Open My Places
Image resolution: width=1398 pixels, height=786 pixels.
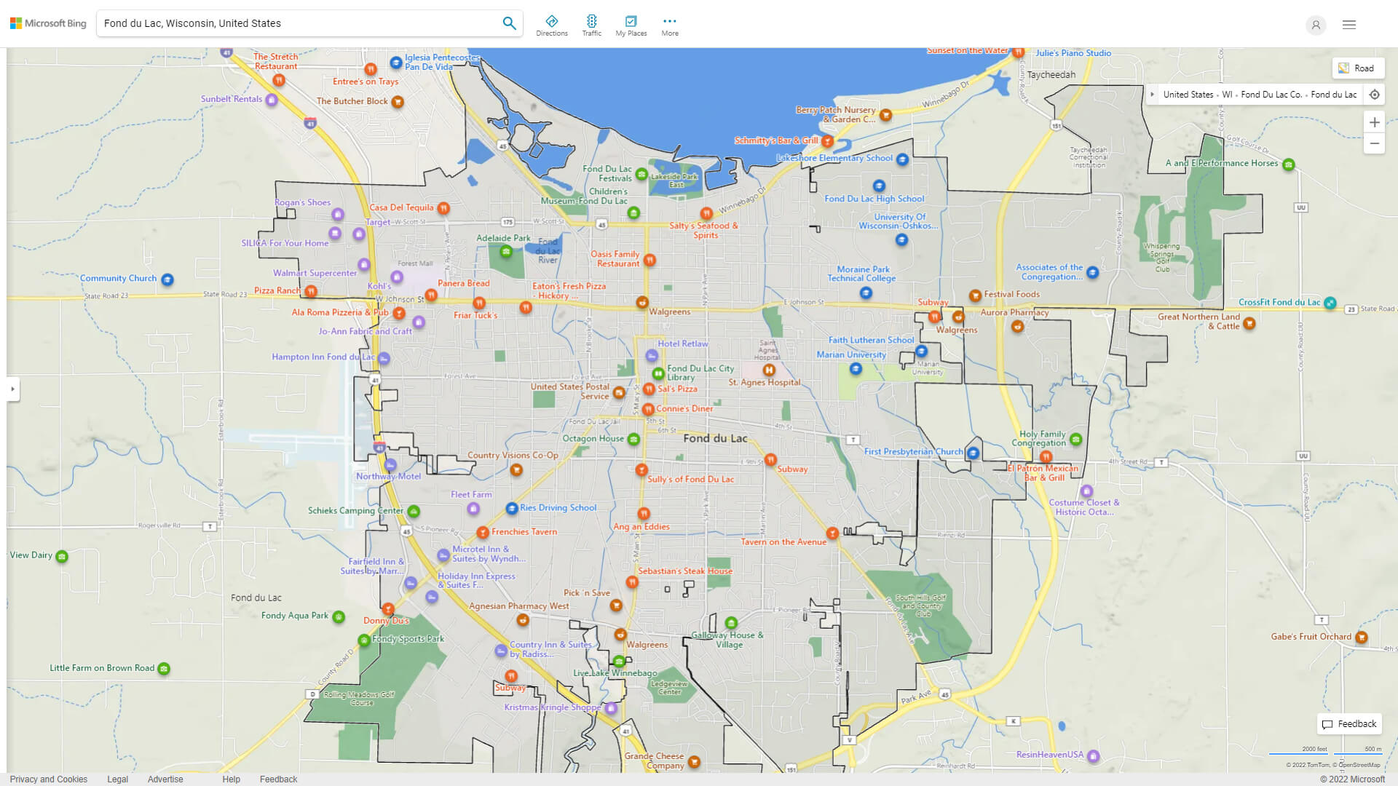[631, 24]
